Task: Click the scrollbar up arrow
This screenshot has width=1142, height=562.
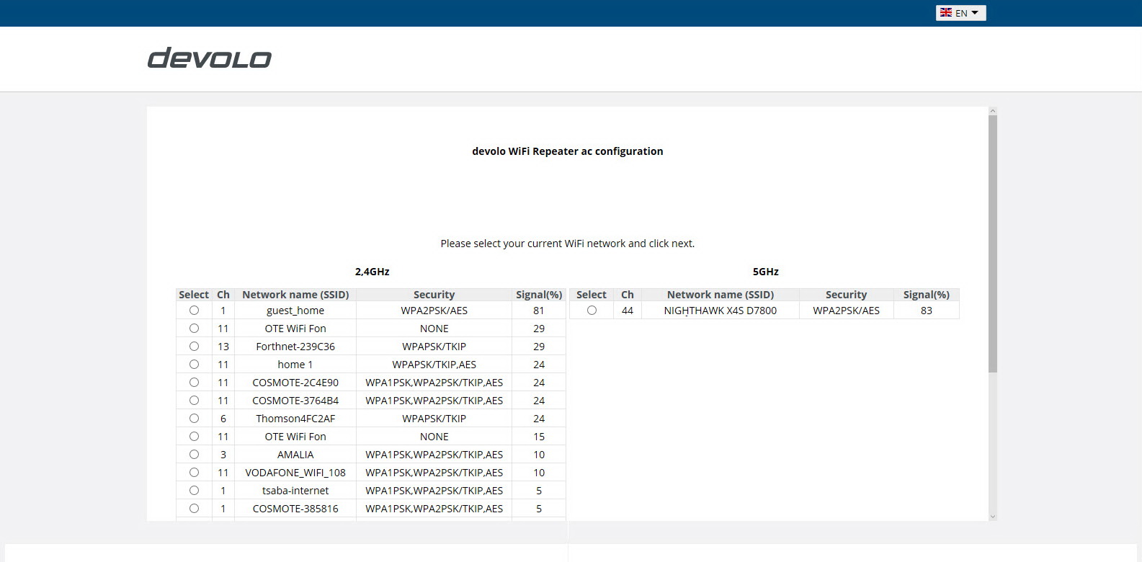Action: (x=993, y=111)
